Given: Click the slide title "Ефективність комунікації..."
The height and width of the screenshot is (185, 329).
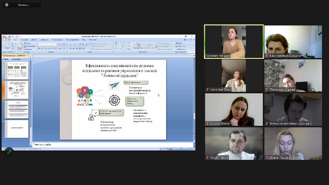Looking at the screenshot, I should pyautogui.click(x=119, y=71).
